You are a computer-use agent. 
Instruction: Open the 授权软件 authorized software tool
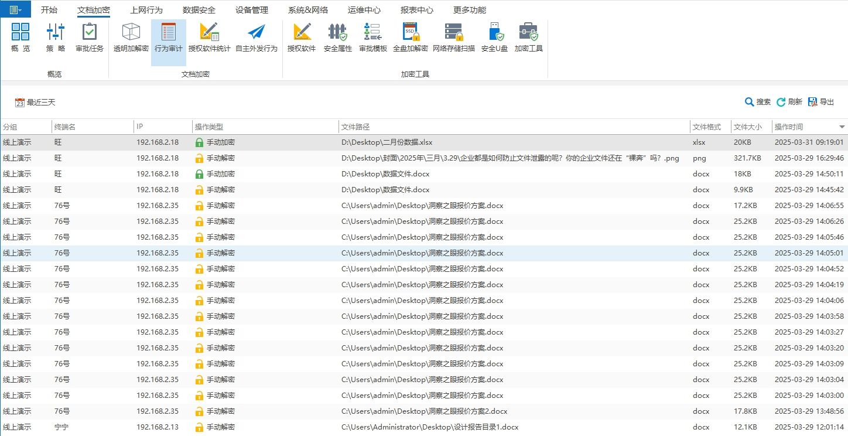click(301, 36)
